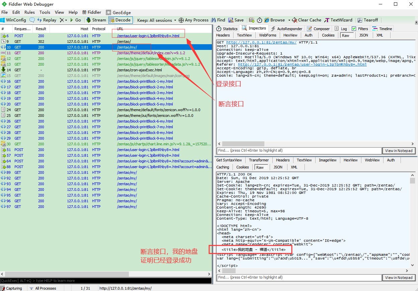Click request View in Notepad button
This screenshot has height=291, width=418.
tap(399, 151)
